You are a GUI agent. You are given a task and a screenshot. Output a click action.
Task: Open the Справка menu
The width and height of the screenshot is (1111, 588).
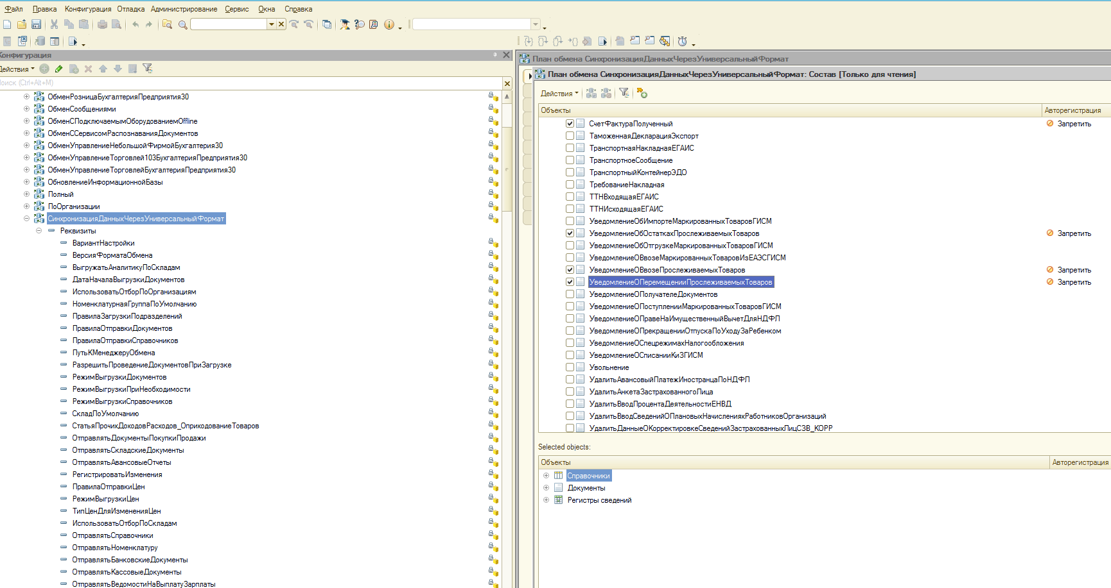click(299, 9)
